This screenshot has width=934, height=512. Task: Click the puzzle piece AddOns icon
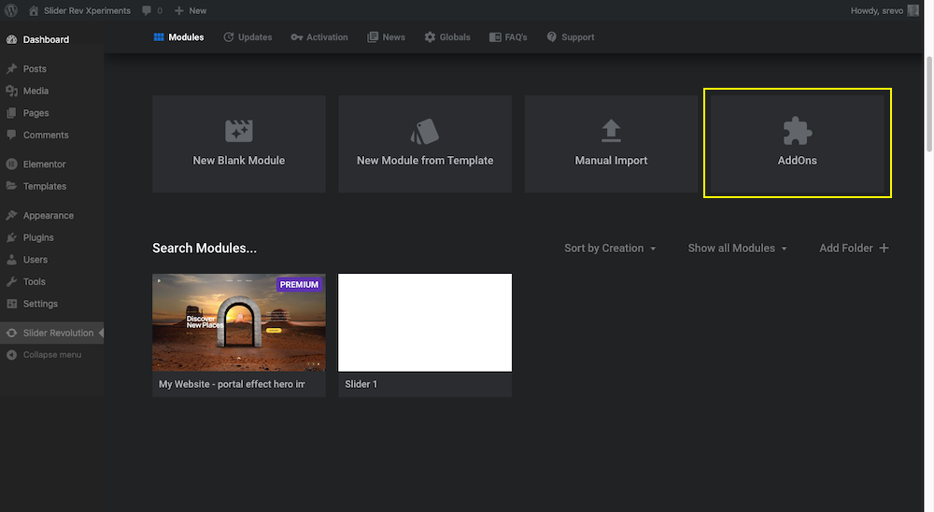point(797,131)
